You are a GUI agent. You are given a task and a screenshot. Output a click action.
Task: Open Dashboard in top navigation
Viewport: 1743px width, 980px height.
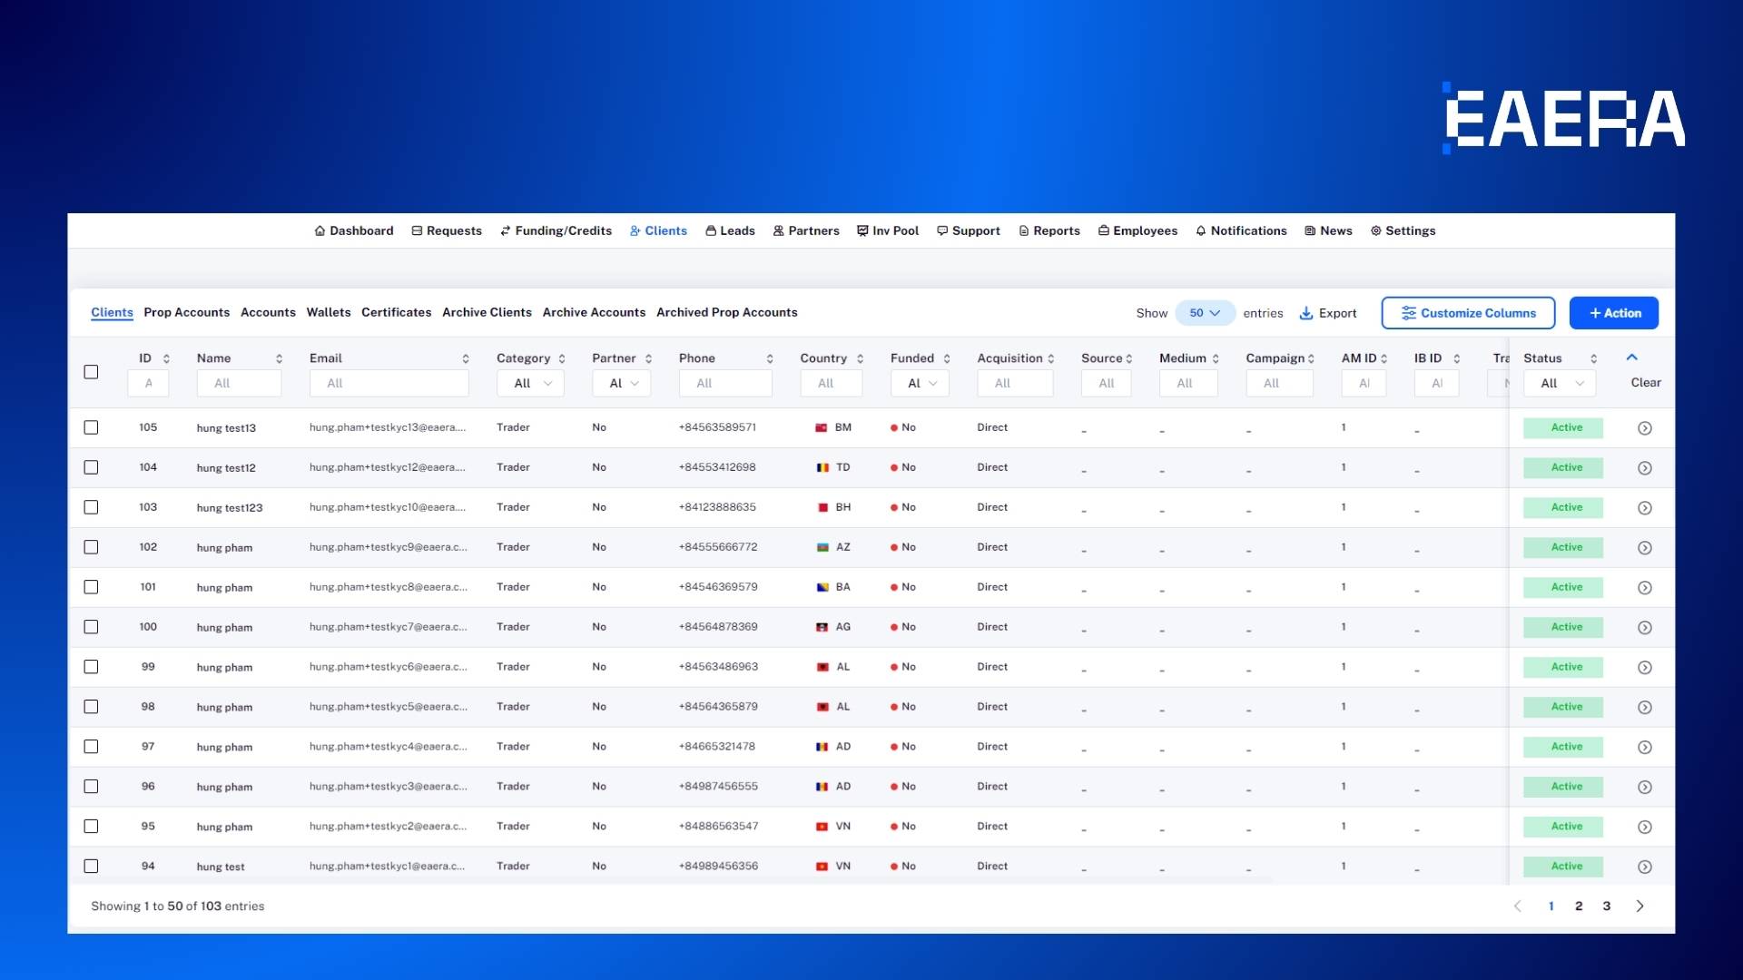[x=354, y=231]
